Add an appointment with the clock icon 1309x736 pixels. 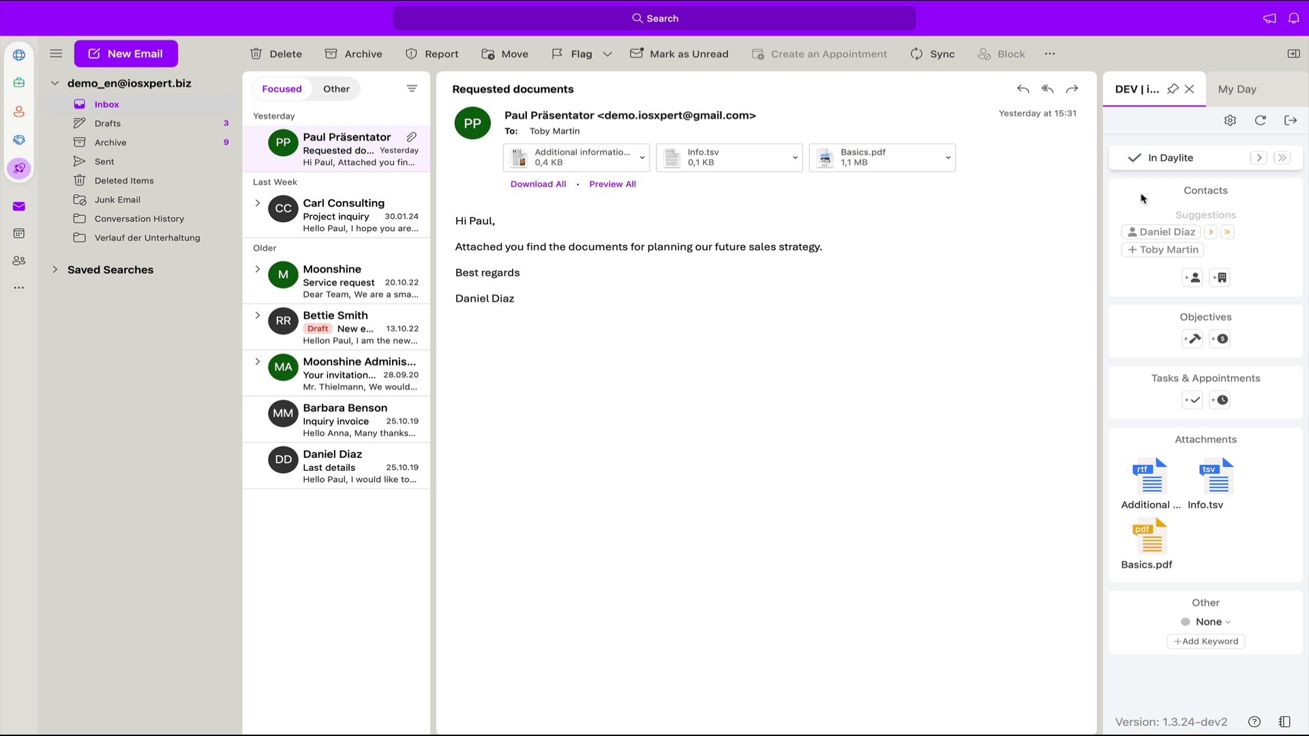[1220, 400]
